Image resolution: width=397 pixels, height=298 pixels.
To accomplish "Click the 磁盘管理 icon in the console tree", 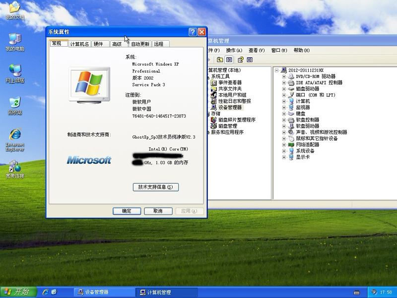I will [214, 126].
